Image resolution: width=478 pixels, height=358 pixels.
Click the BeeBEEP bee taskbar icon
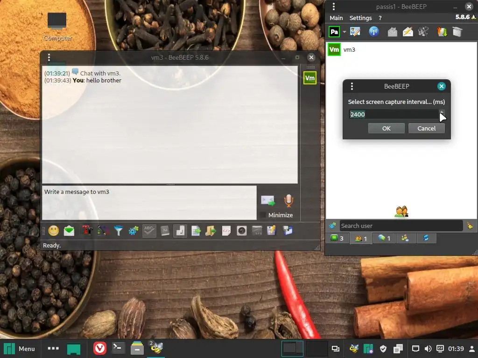click(156, 348)
